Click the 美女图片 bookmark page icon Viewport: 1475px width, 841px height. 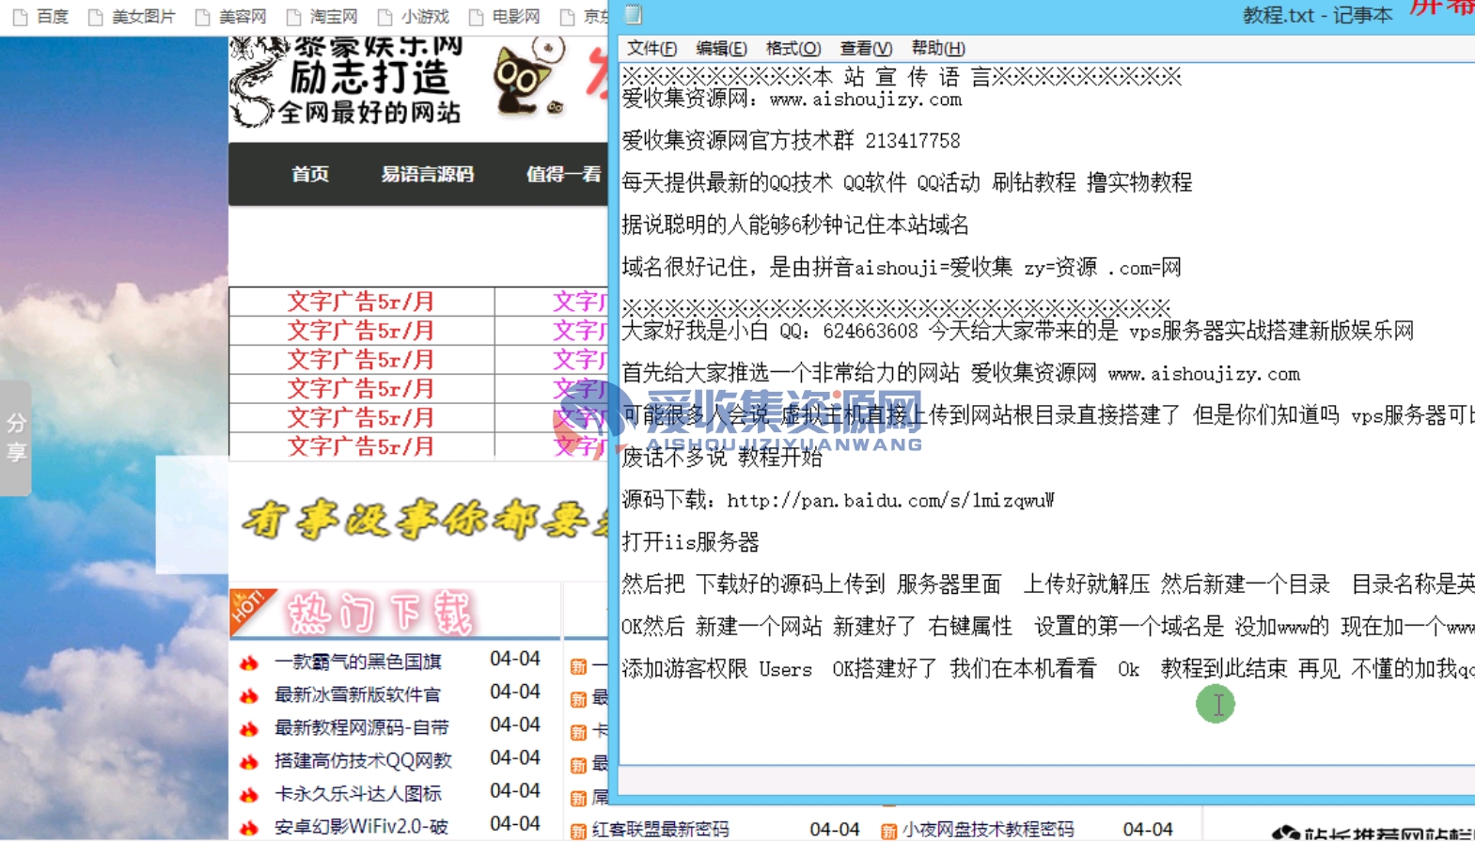pos(95,17)
